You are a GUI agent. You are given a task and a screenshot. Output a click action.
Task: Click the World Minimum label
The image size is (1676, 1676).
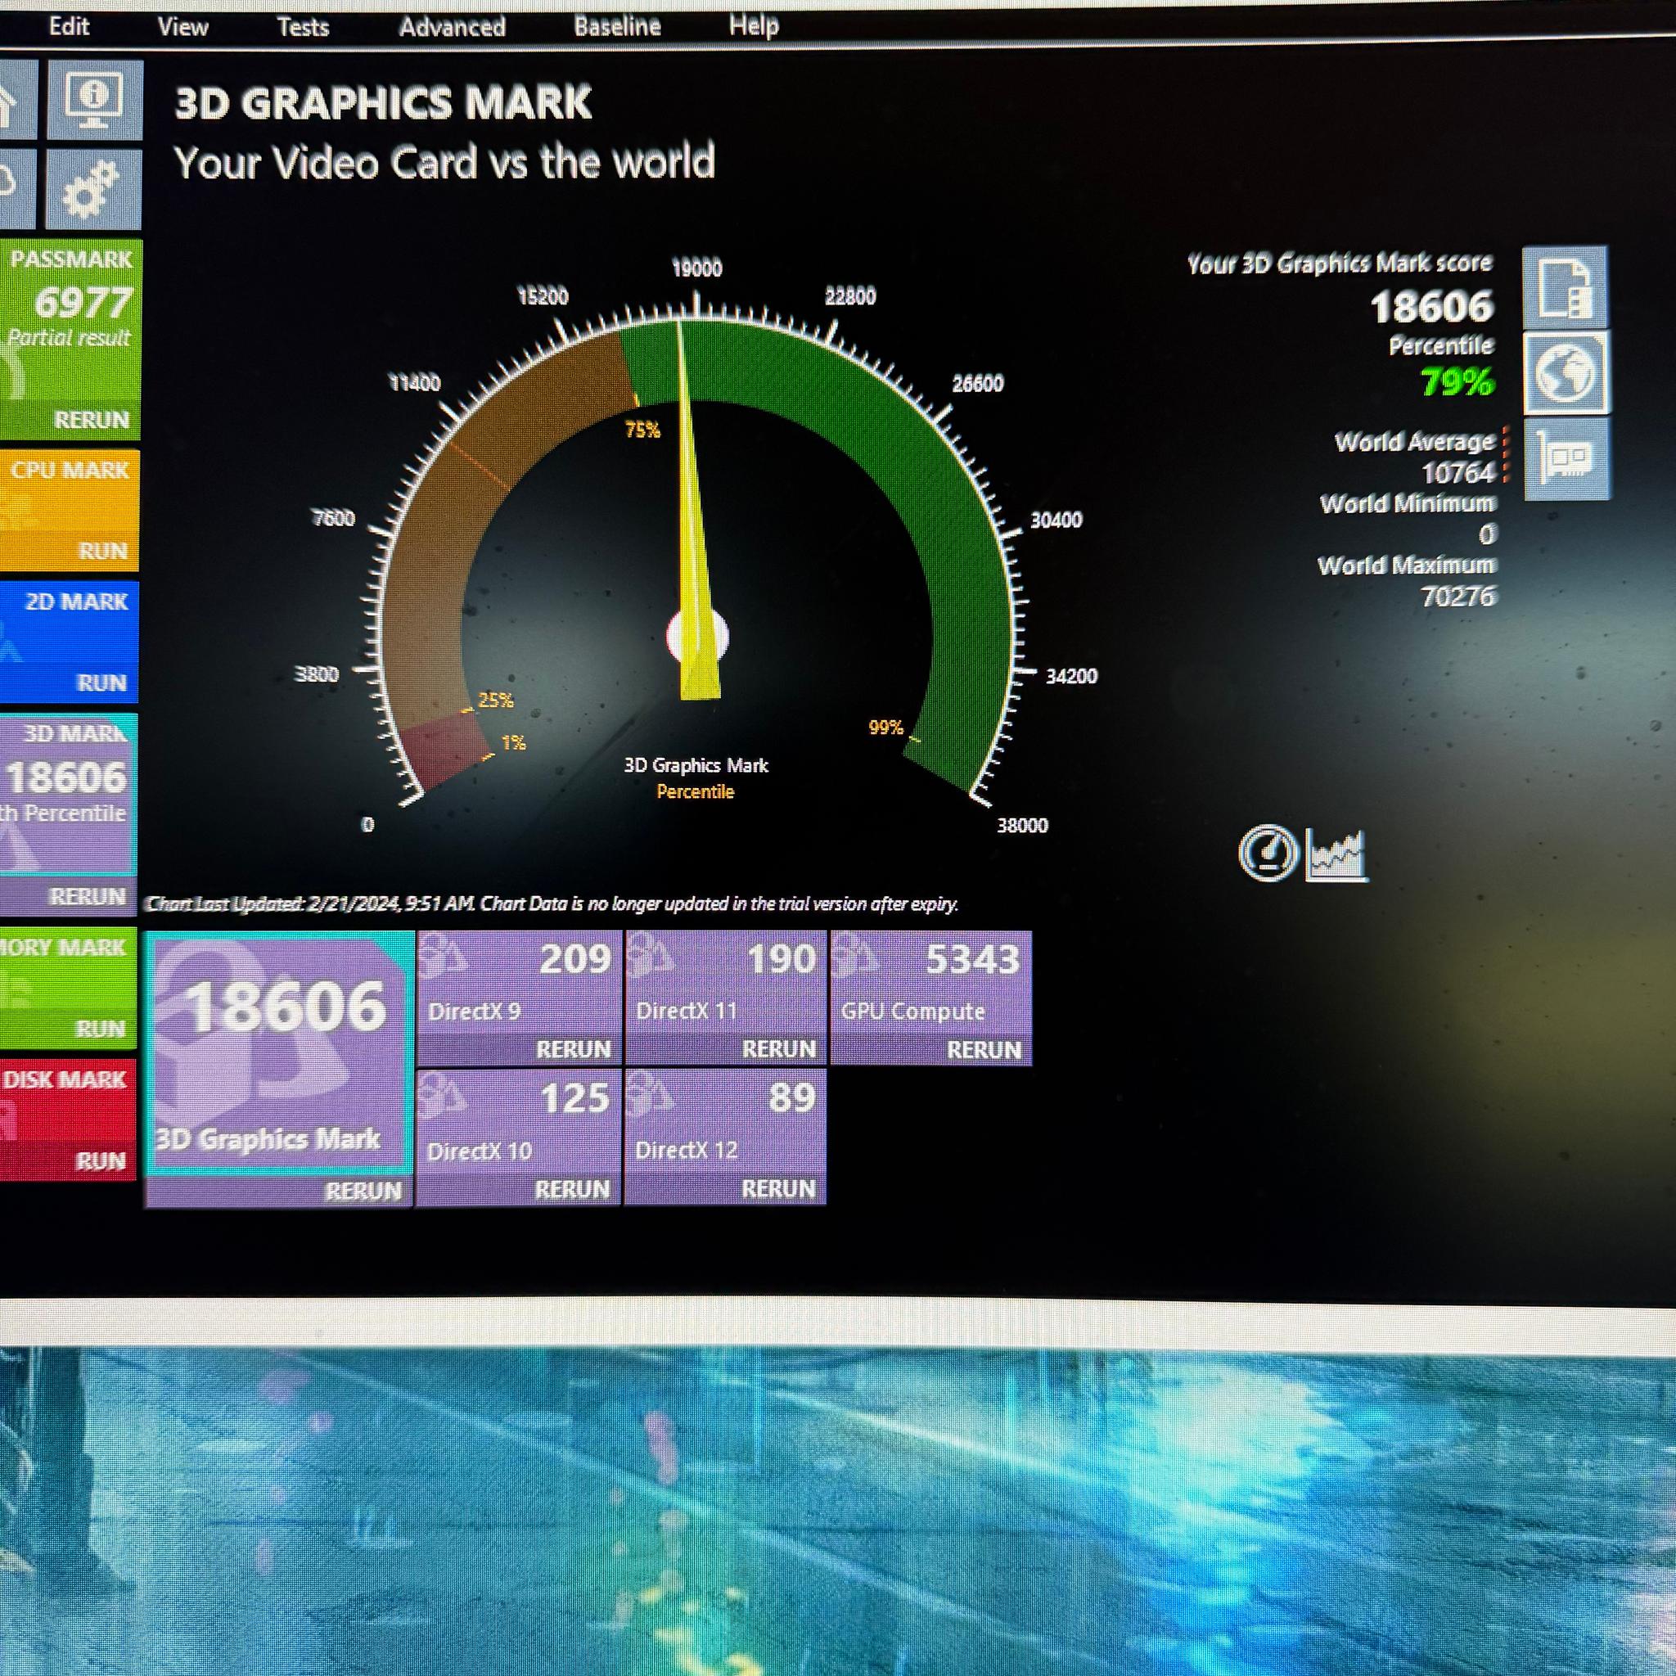pos(1407,504)
